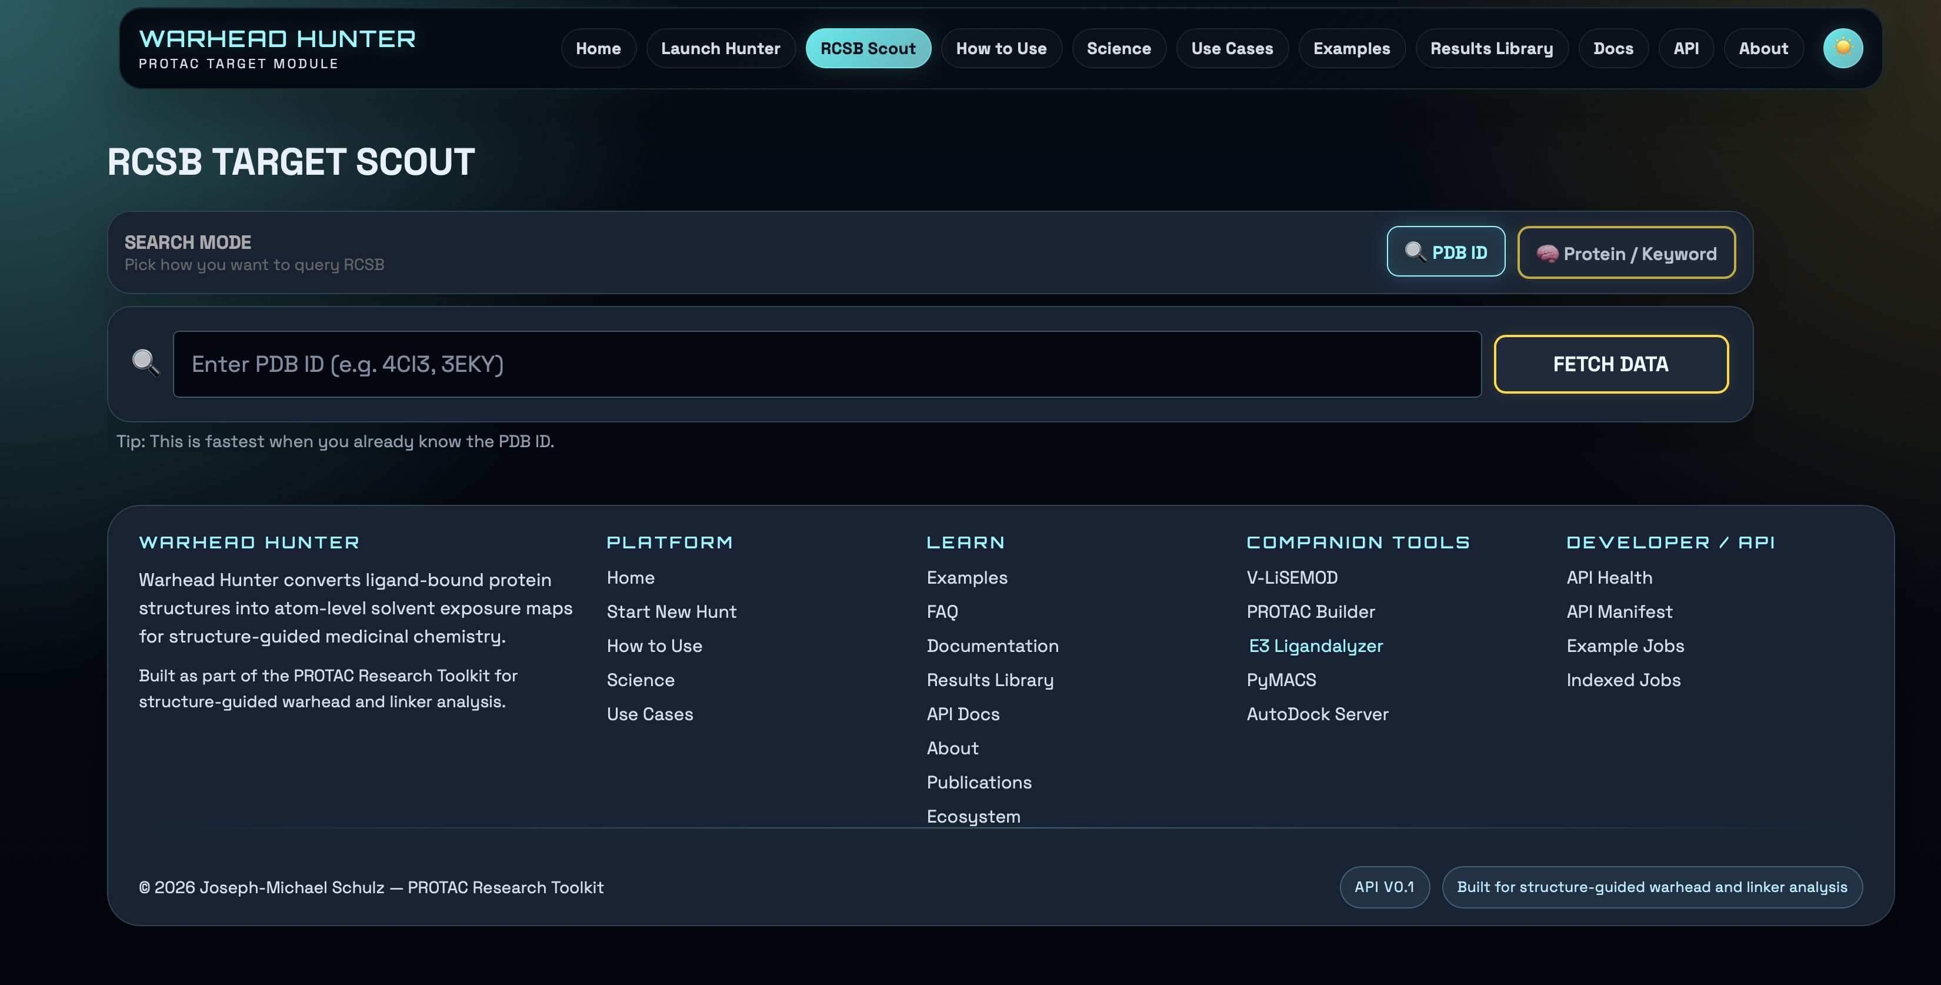Open the Example Jobs link
The image size is (1941, 985).
[x=1625, y=646]
